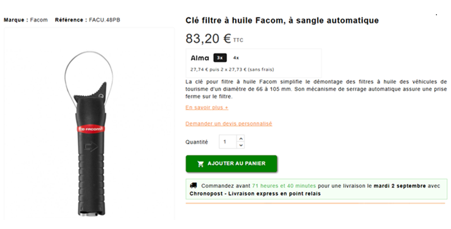Click the product description paragraph
The height and width of the screenshot is (229, 451).
[316, 89]
